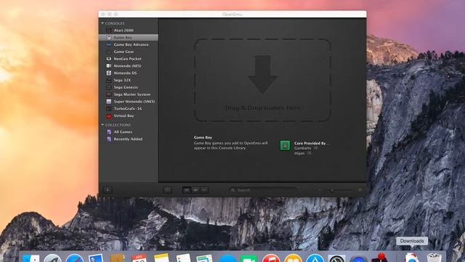Collapse the Collections section
The height and width of the screenshot is (262, 465).
click(102, 124)
